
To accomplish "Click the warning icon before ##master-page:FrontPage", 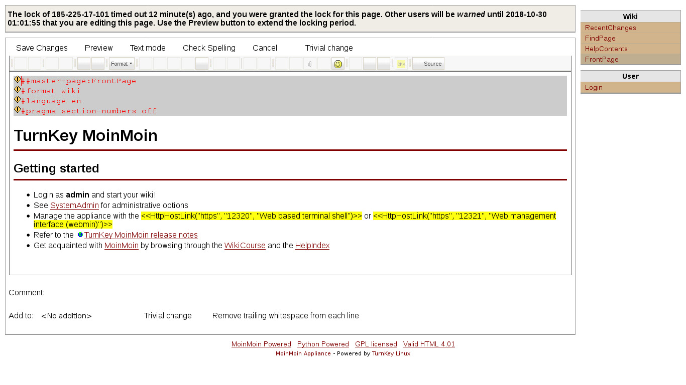I will pyautogui.click(x=17, y=79).
